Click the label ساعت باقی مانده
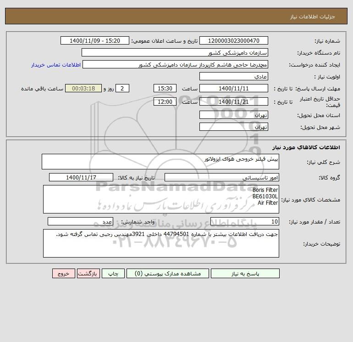353x342 pixels. [x=42, y=89]
